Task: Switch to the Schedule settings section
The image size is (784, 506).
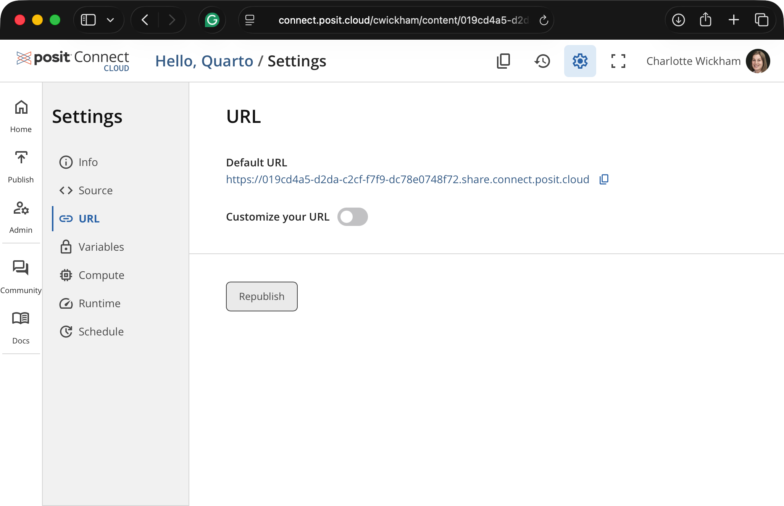Action: [101, 331]
